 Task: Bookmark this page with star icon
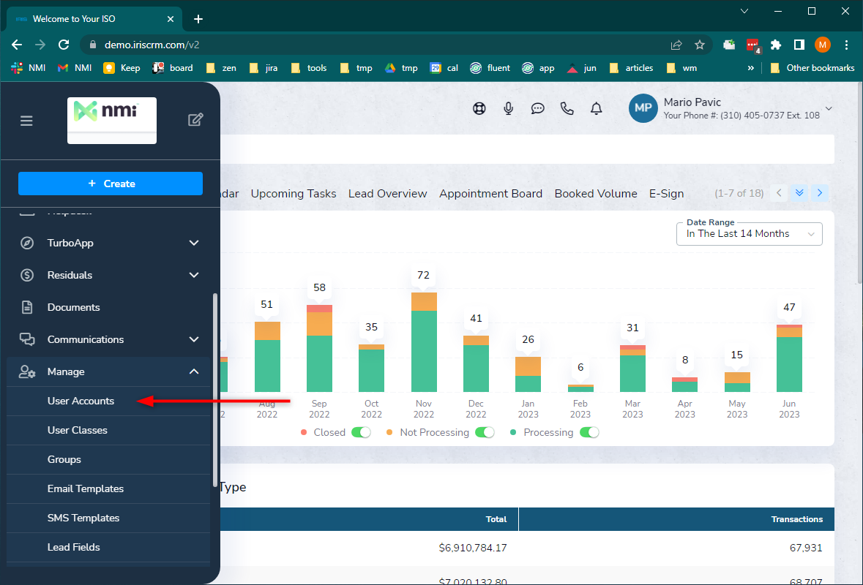coord(700,45)
